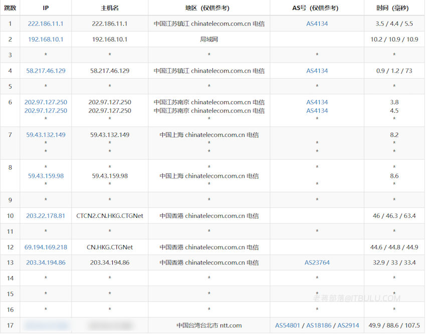Screen dimensions: 426x334
Task: Click AS4134 link in hop 1 row
Action: (x=317, y=24)
